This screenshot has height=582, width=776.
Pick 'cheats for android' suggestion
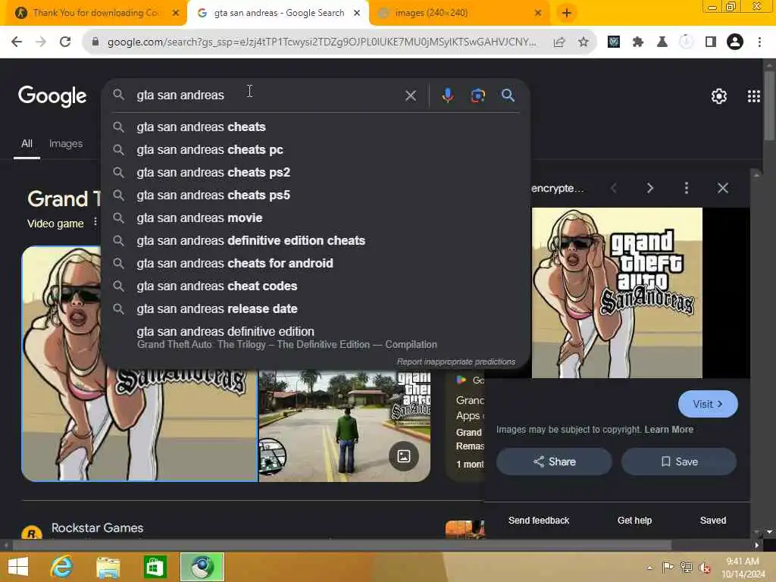[x=317, y=264]
